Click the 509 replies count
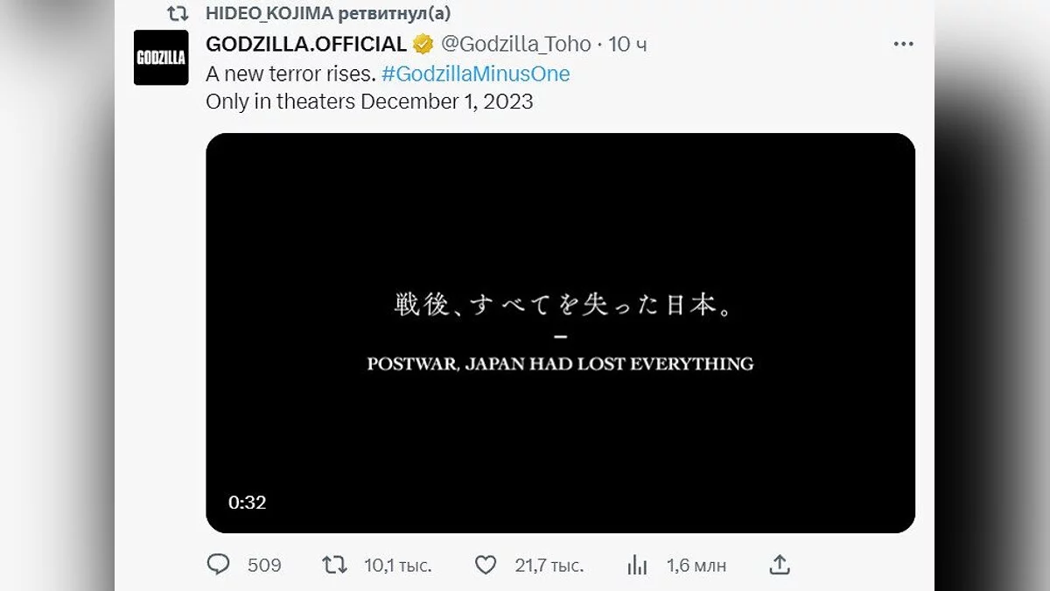1050x591 pixels. pyautogui.click(x=264, y=566)
